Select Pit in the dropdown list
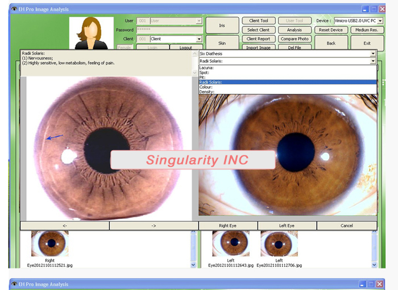This screenshot has width=398, height=290. click(x=288, y=77)
